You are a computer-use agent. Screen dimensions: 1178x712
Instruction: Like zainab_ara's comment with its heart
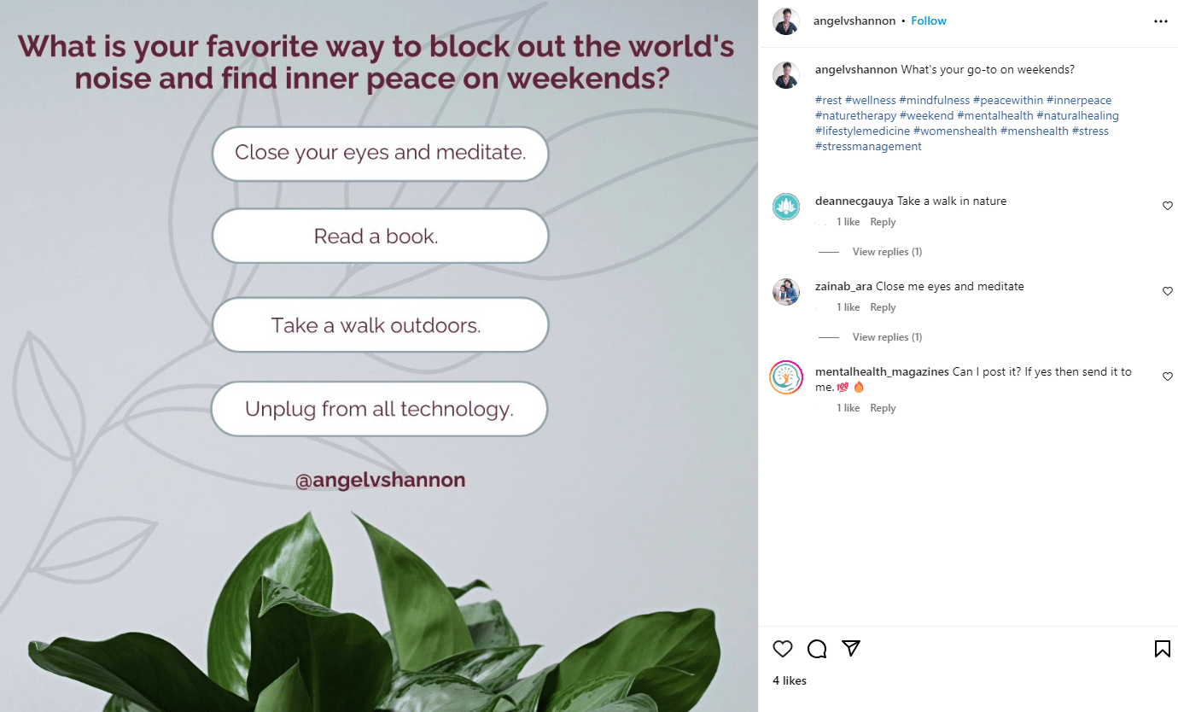click(x=1167, y=291)
